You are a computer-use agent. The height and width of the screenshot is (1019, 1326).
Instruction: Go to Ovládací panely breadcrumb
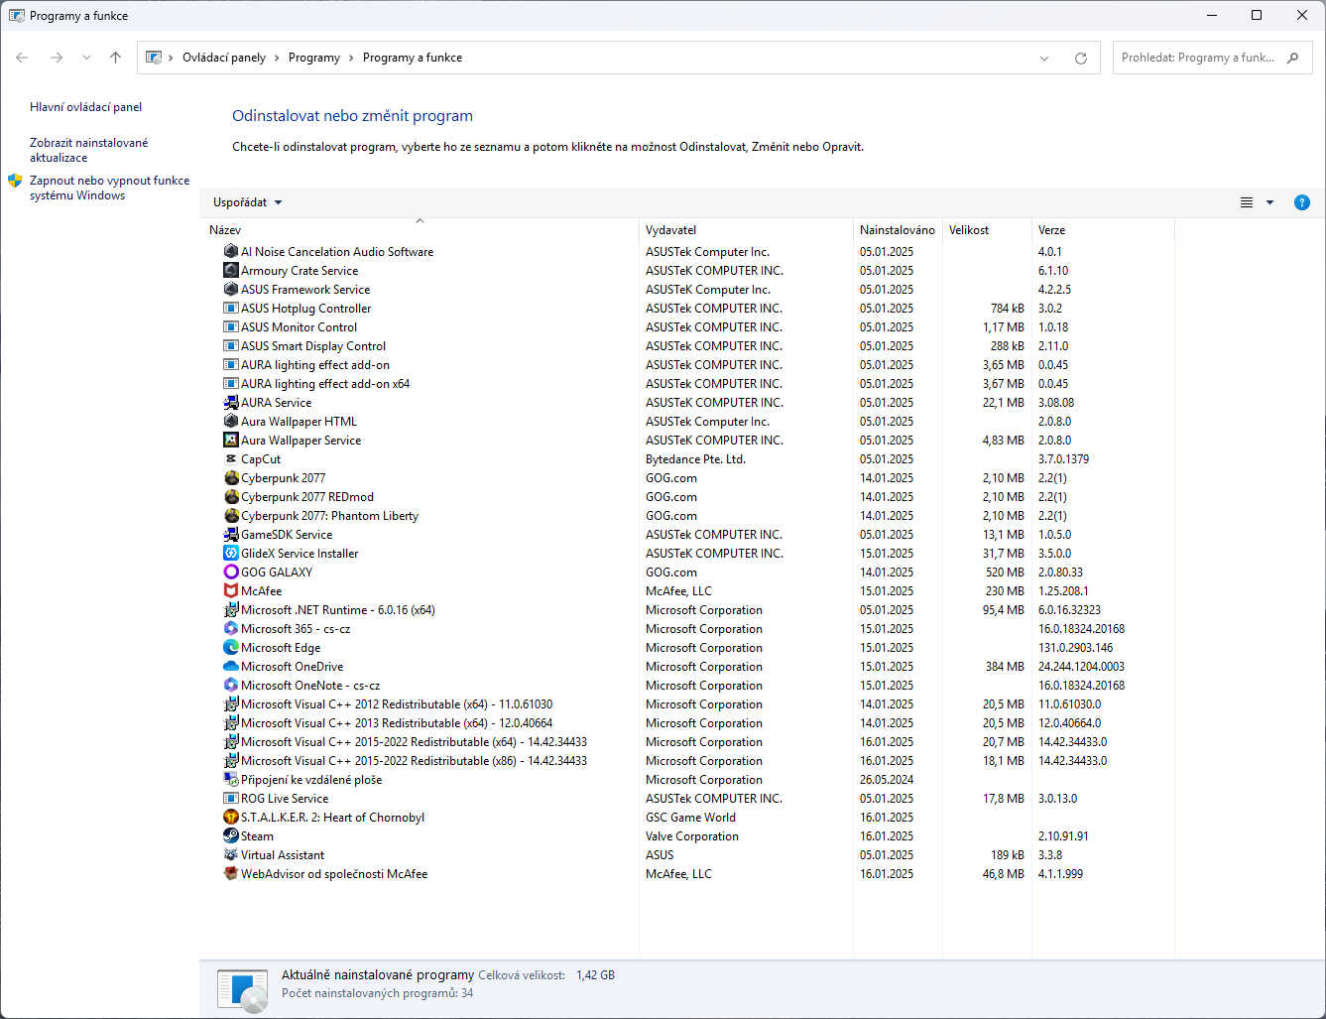click(x=224, y=58)
